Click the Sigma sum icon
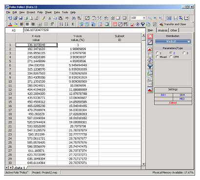Viewport: 200px width, 180px height. pyautogui.click(x=73, y=24)
